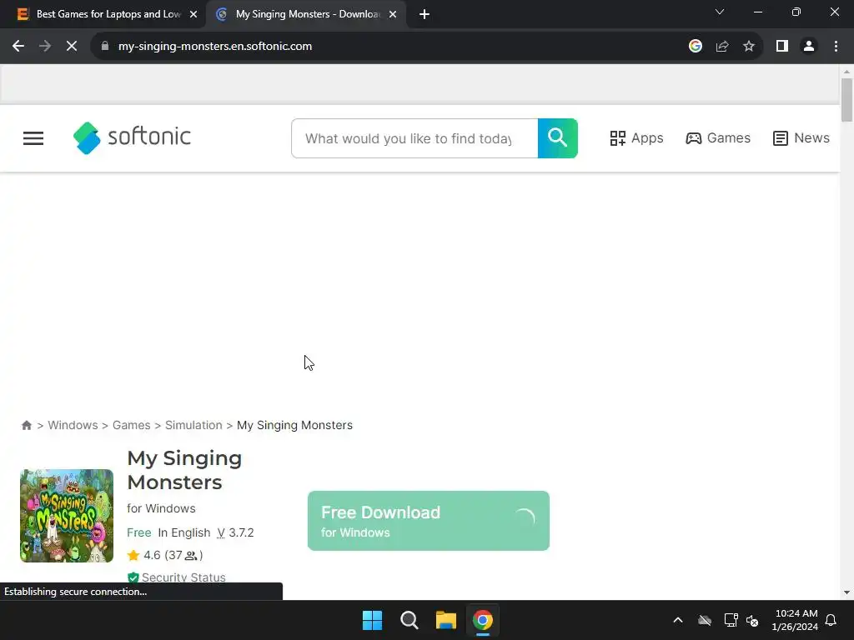The height and width of the screenshot is (640, 854).
Task: Click the address bar URL
Action: tap(215, 47)
